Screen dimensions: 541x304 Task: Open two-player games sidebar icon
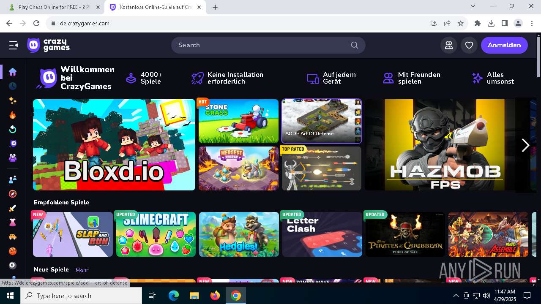click(x=13, y=179)
